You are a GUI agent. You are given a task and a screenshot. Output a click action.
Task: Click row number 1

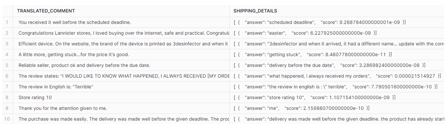click(x=7, y=22)
